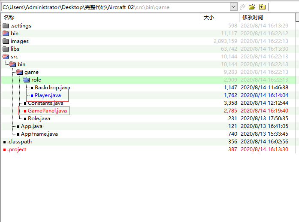299x222 pixels.
Task: Select the red .project file
Action: (x=17, y=149)
